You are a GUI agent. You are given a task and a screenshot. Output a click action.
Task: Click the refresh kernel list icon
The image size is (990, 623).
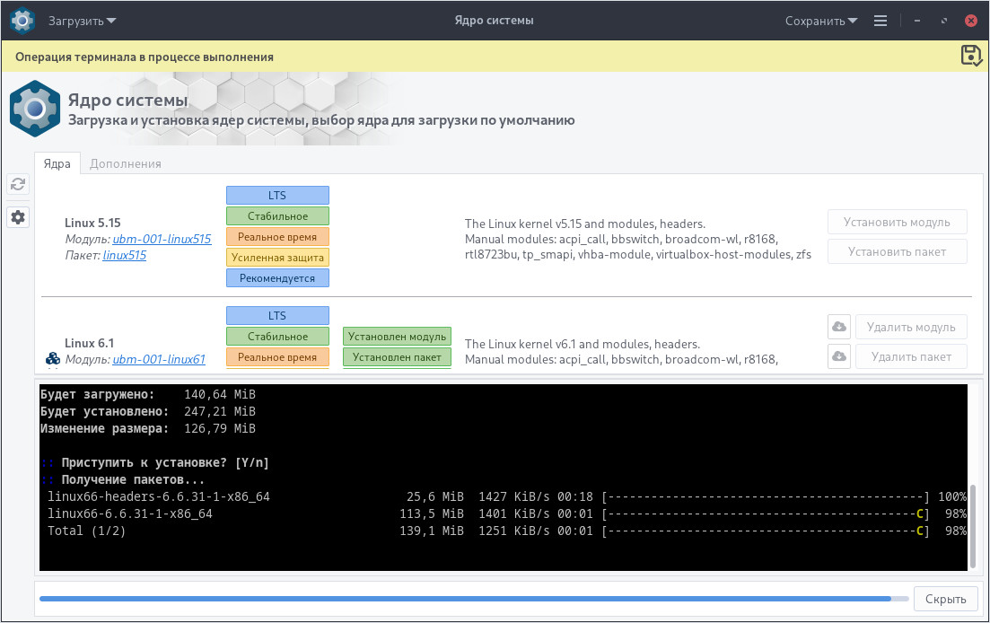tap(18, 184)
